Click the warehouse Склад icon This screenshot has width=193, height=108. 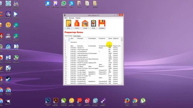click(85, 23)
